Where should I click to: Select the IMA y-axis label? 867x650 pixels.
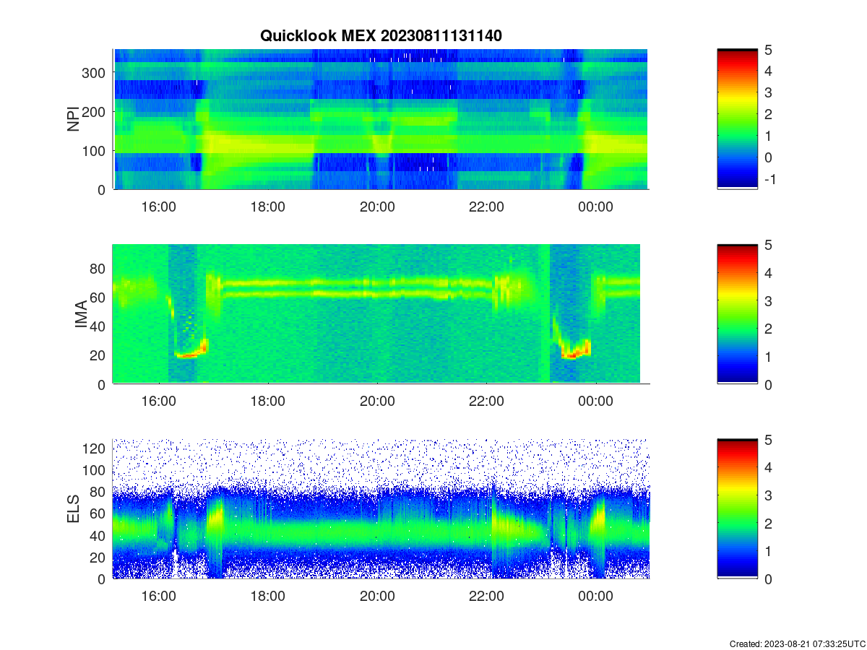pos(81,314)
